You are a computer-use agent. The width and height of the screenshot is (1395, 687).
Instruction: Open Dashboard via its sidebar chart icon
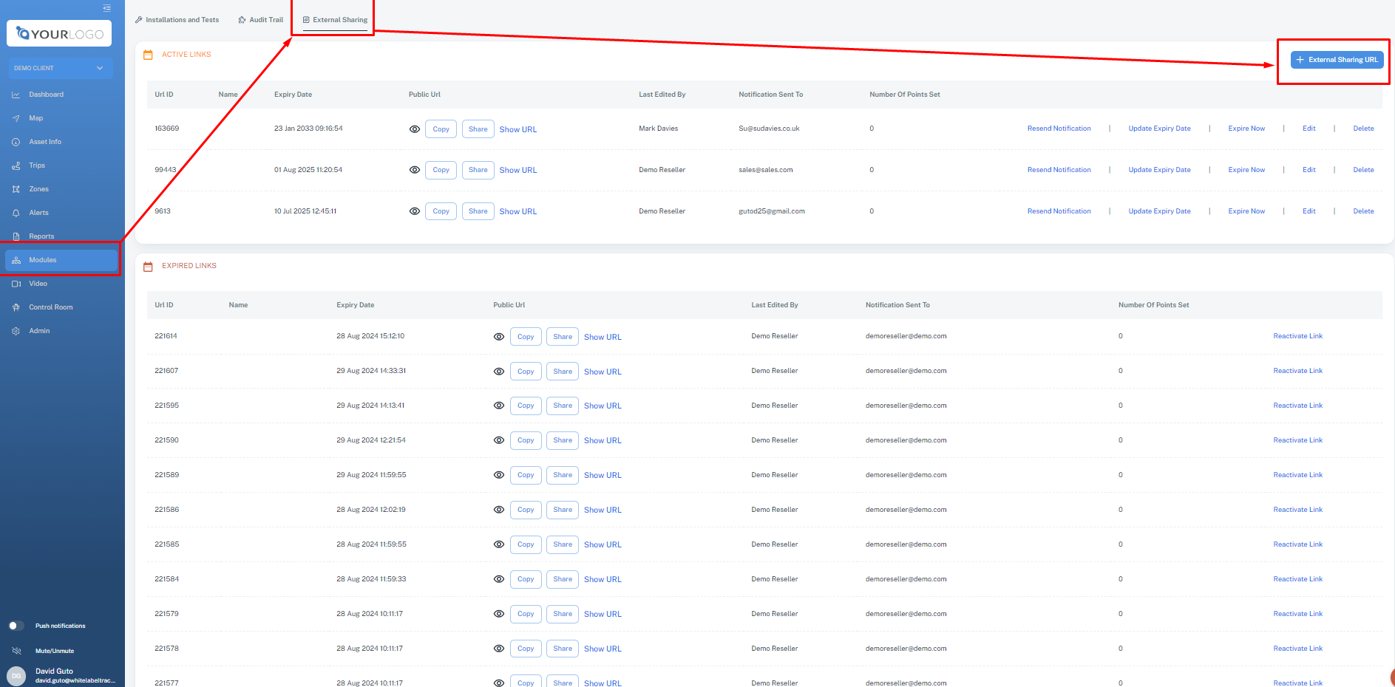pos(16,95)
